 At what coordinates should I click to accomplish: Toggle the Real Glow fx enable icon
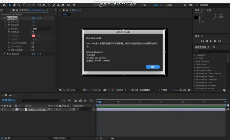click(5, 18)
